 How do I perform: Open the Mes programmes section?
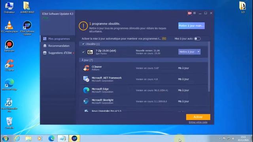coord(58,39)
